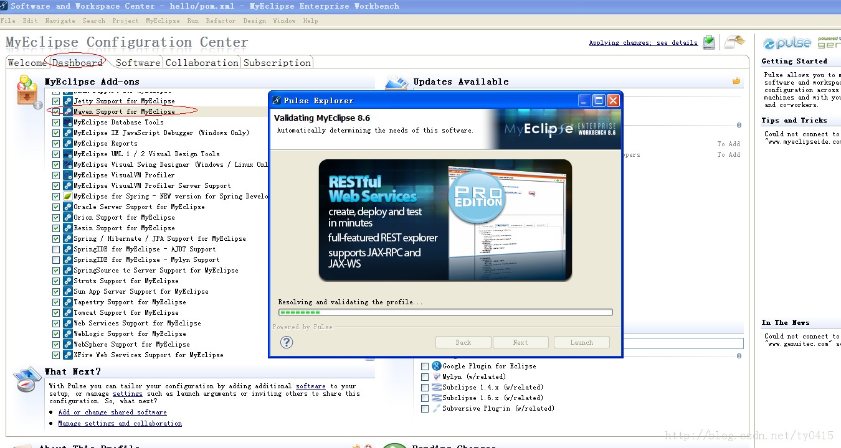The width and height of the screenshot is (841, 448).
Task: Click the apply changes download icon
Action: [x=709, y=42]
